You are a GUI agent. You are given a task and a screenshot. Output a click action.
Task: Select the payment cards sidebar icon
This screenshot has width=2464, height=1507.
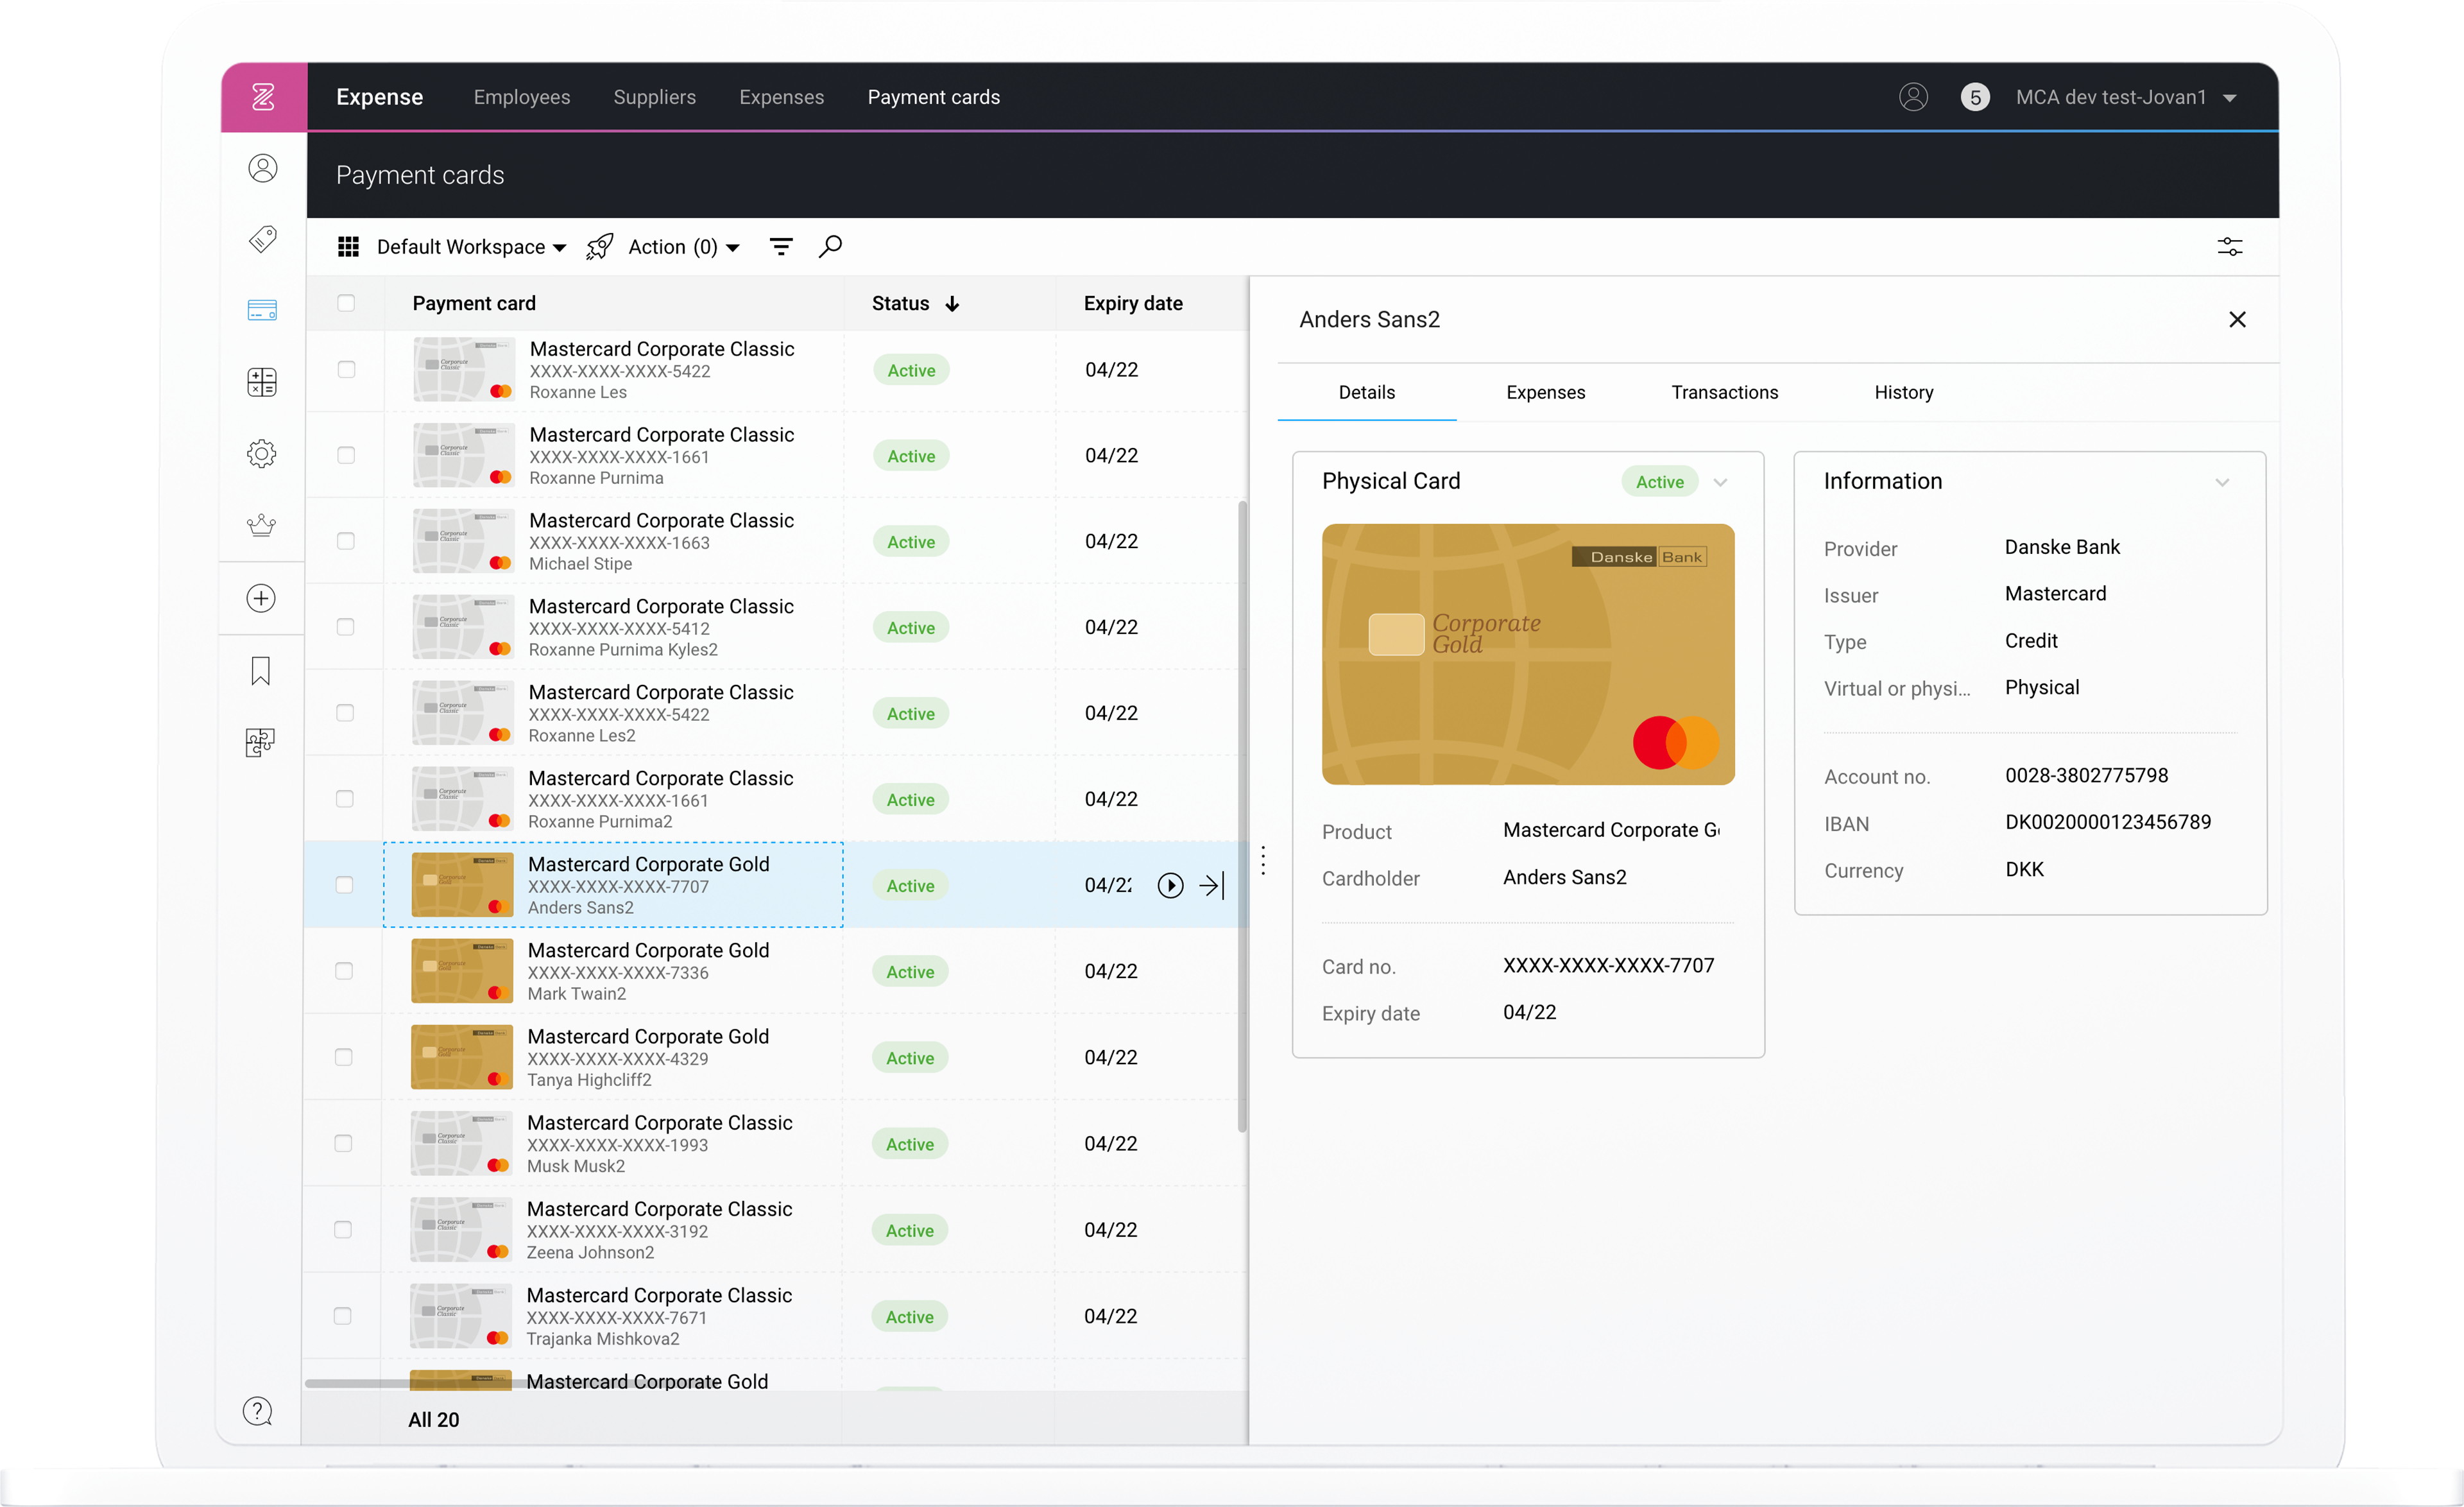262,310
